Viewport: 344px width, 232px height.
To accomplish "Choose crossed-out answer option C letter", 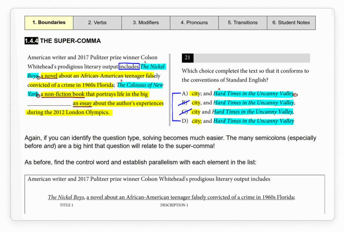I will tap(185, 112).
